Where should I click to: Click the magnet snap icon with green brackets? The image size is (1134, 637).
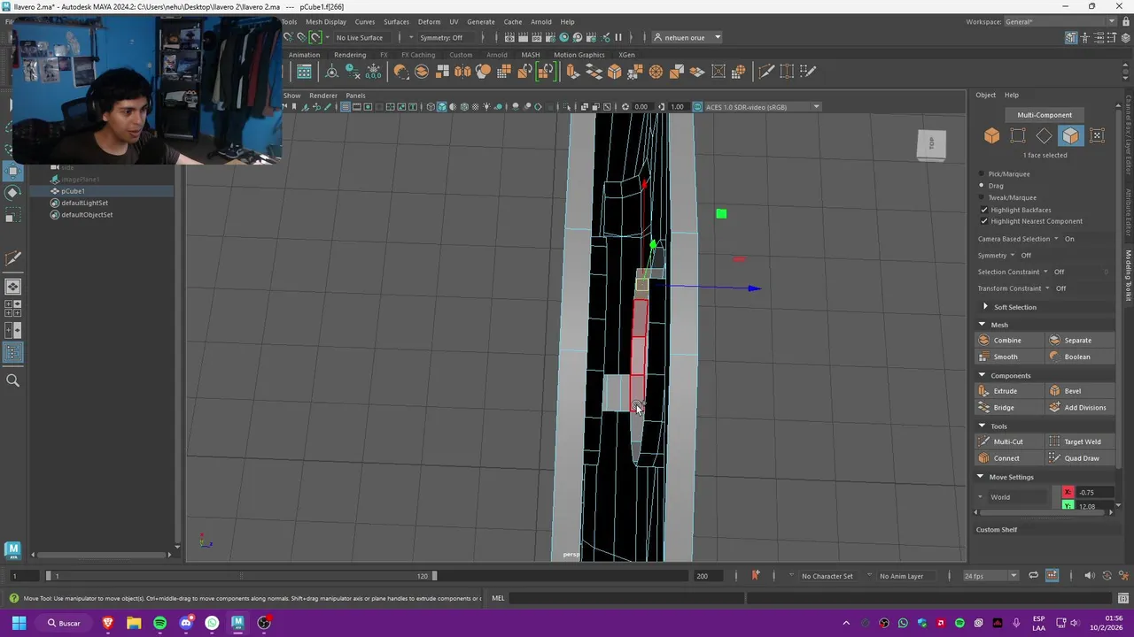click(315, 37)
